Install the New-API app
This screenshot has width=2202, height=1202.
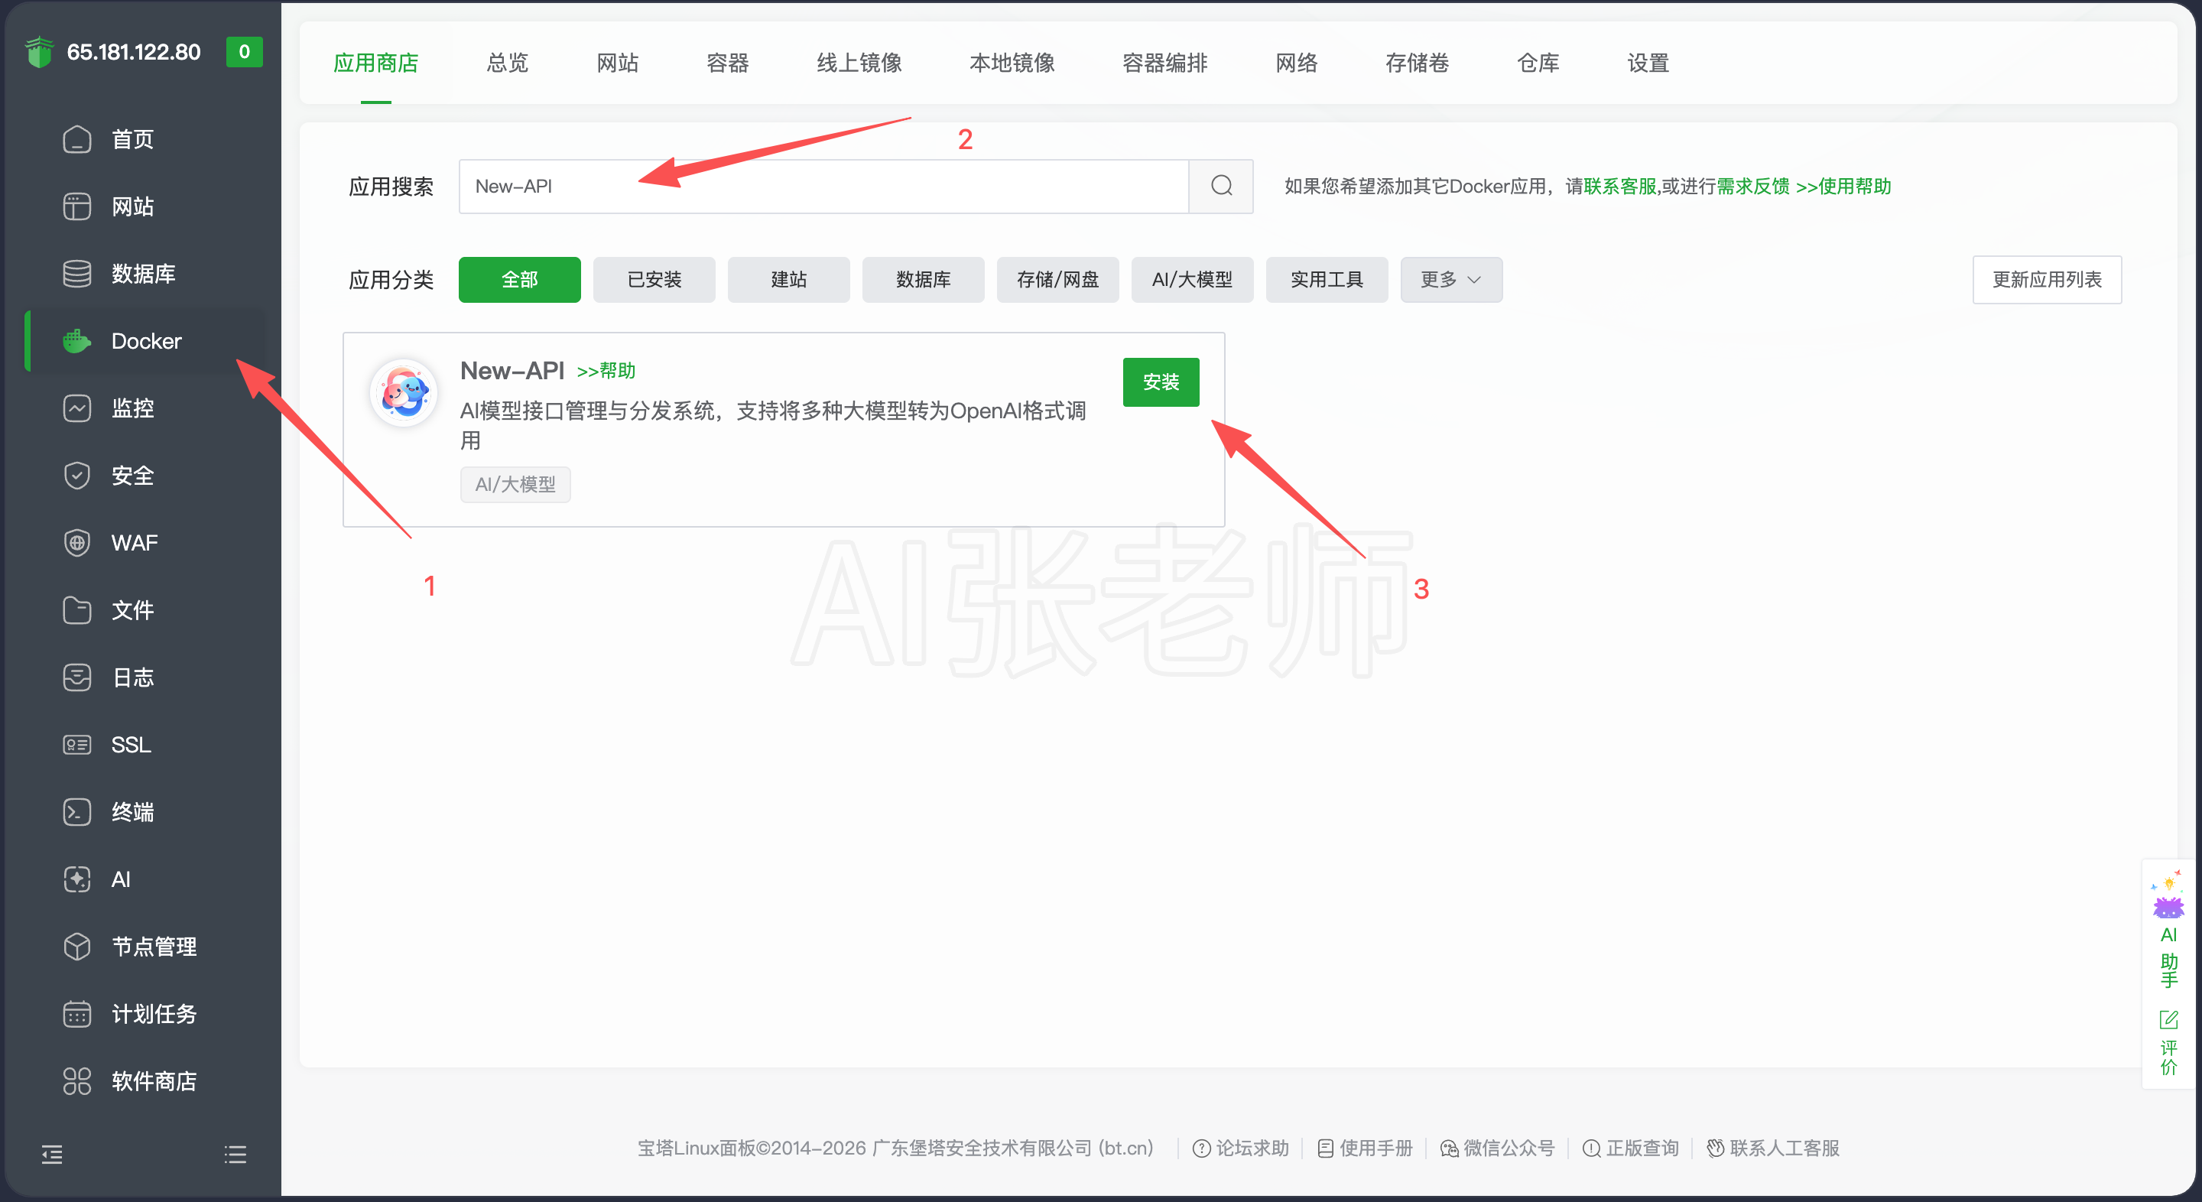(1161, 382)
